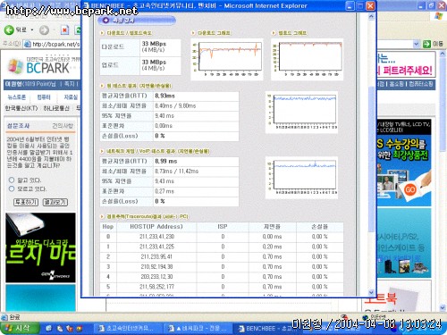Click the grey Forward arrow icon

point(44,30)
